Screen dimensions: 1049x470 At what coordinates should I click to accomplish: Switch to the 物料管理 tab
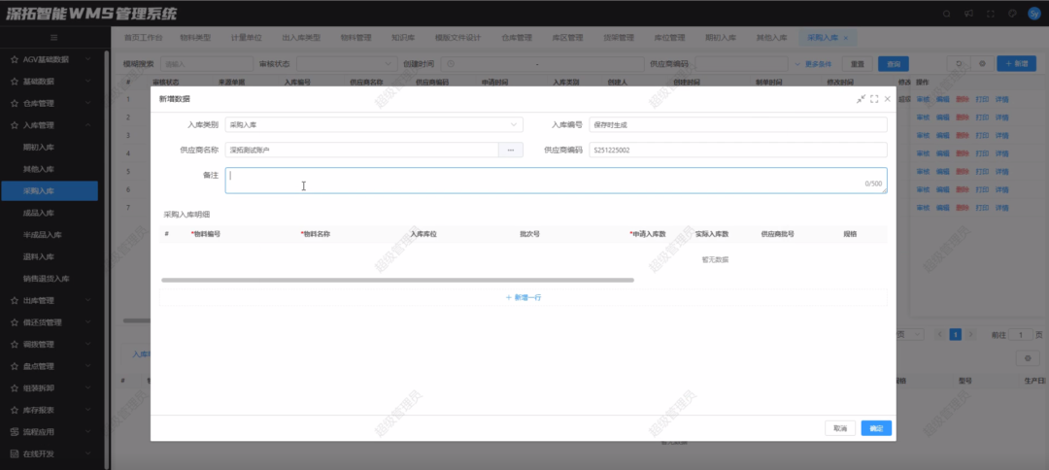(x=355, y=38)
